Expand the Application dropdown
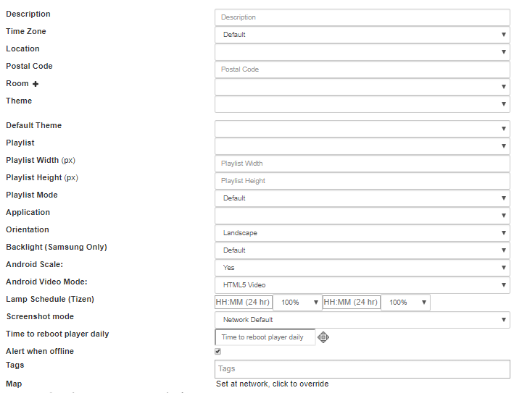This screenshot has height=393, width=514. pos(362,216)
